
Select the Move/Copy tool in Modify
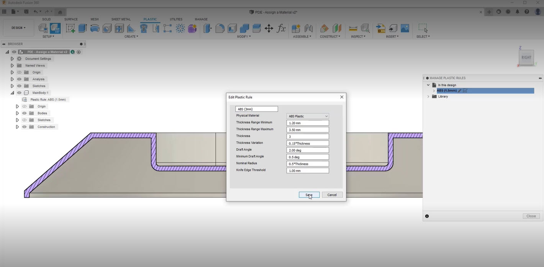269,28
